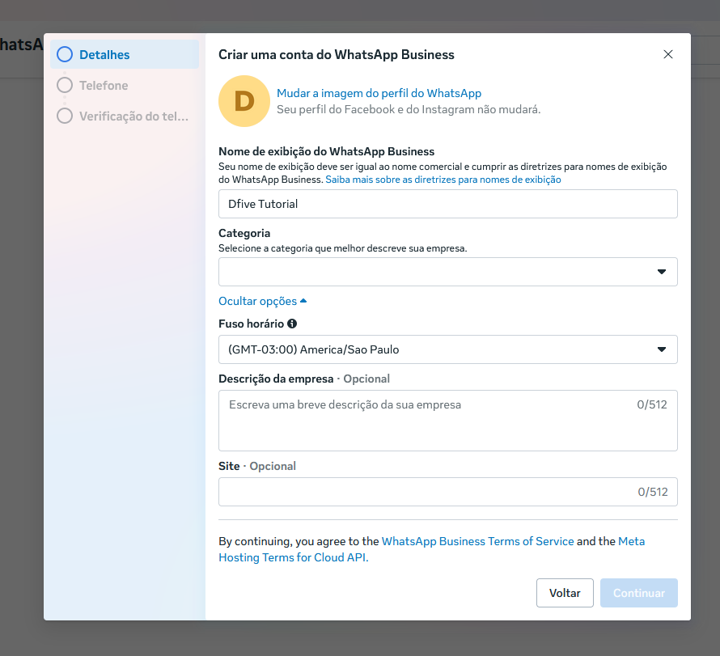
Task: Open the Fuso horário timezone dropdown
Action: (x=447, y=349)
